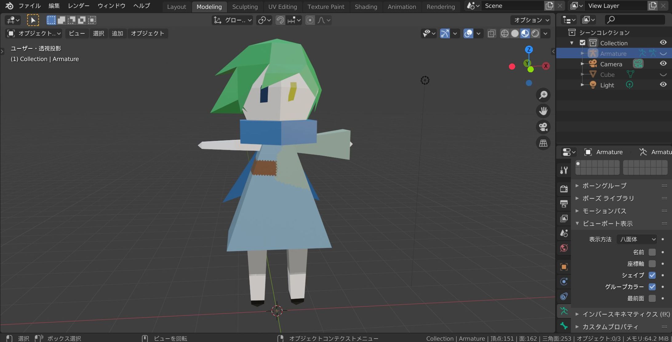Open the レンダー menu
The width and height of the screenshot is (672, 342).
coord(78,6)
